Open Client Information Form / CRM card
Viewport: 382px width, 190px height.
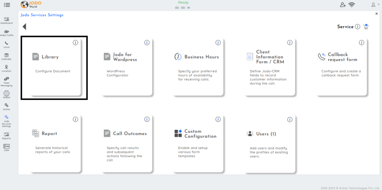click(270, 67)
